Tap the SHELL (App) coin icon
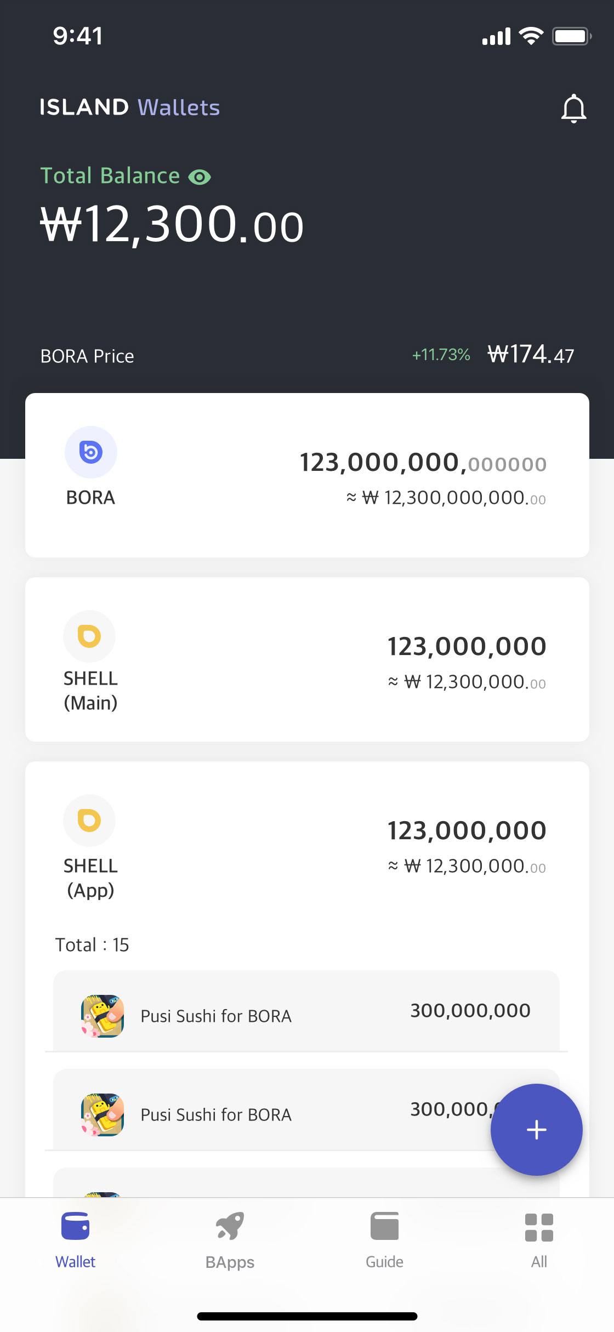This screenshot has height=1332, width=614. coord(89,821)
